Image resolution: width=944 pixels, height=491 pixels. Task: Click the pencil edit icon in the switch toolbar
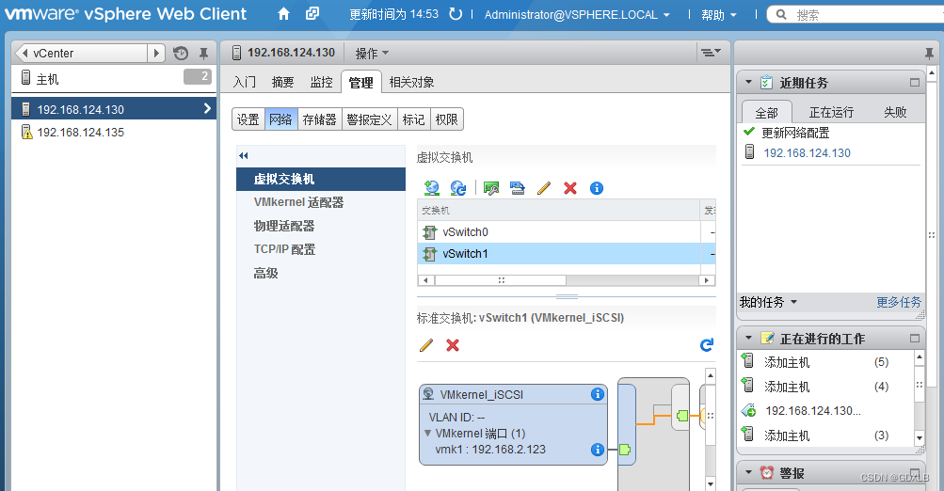pyautogui.click(x=544, y=188)
